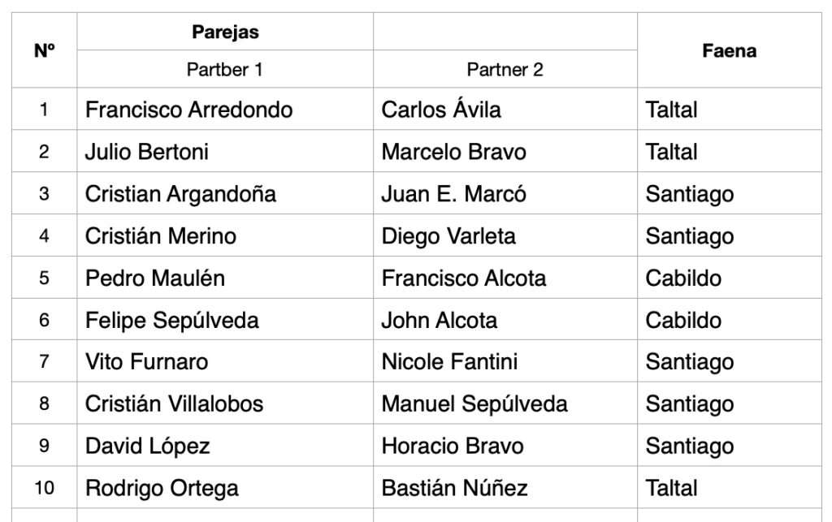Click the Julio Bertoni cell
Image resolution: width=832 pixels, height=522 pixels.
tap(146, 152)
